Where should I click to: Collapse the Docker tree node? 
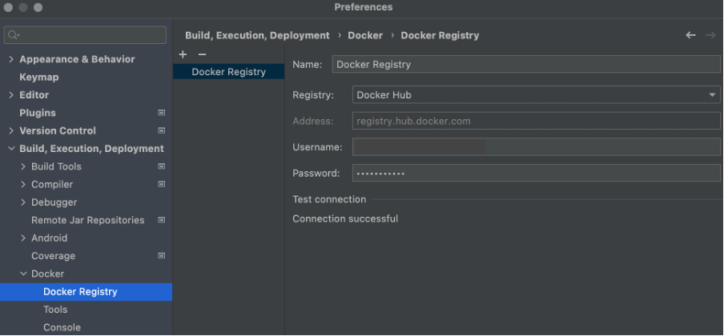pos(22,274)
